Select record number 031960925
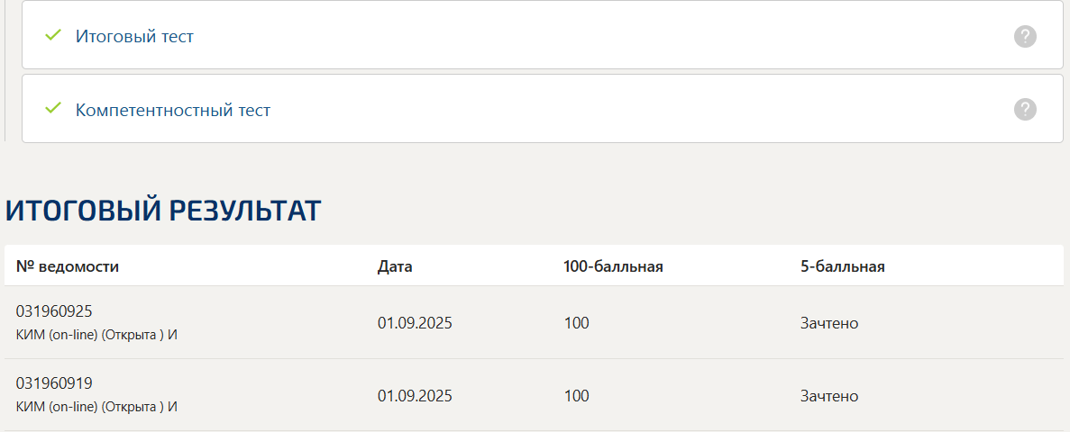Image resolution: width=1070 pixels, height=432 pixels. (x=54, y=311)
